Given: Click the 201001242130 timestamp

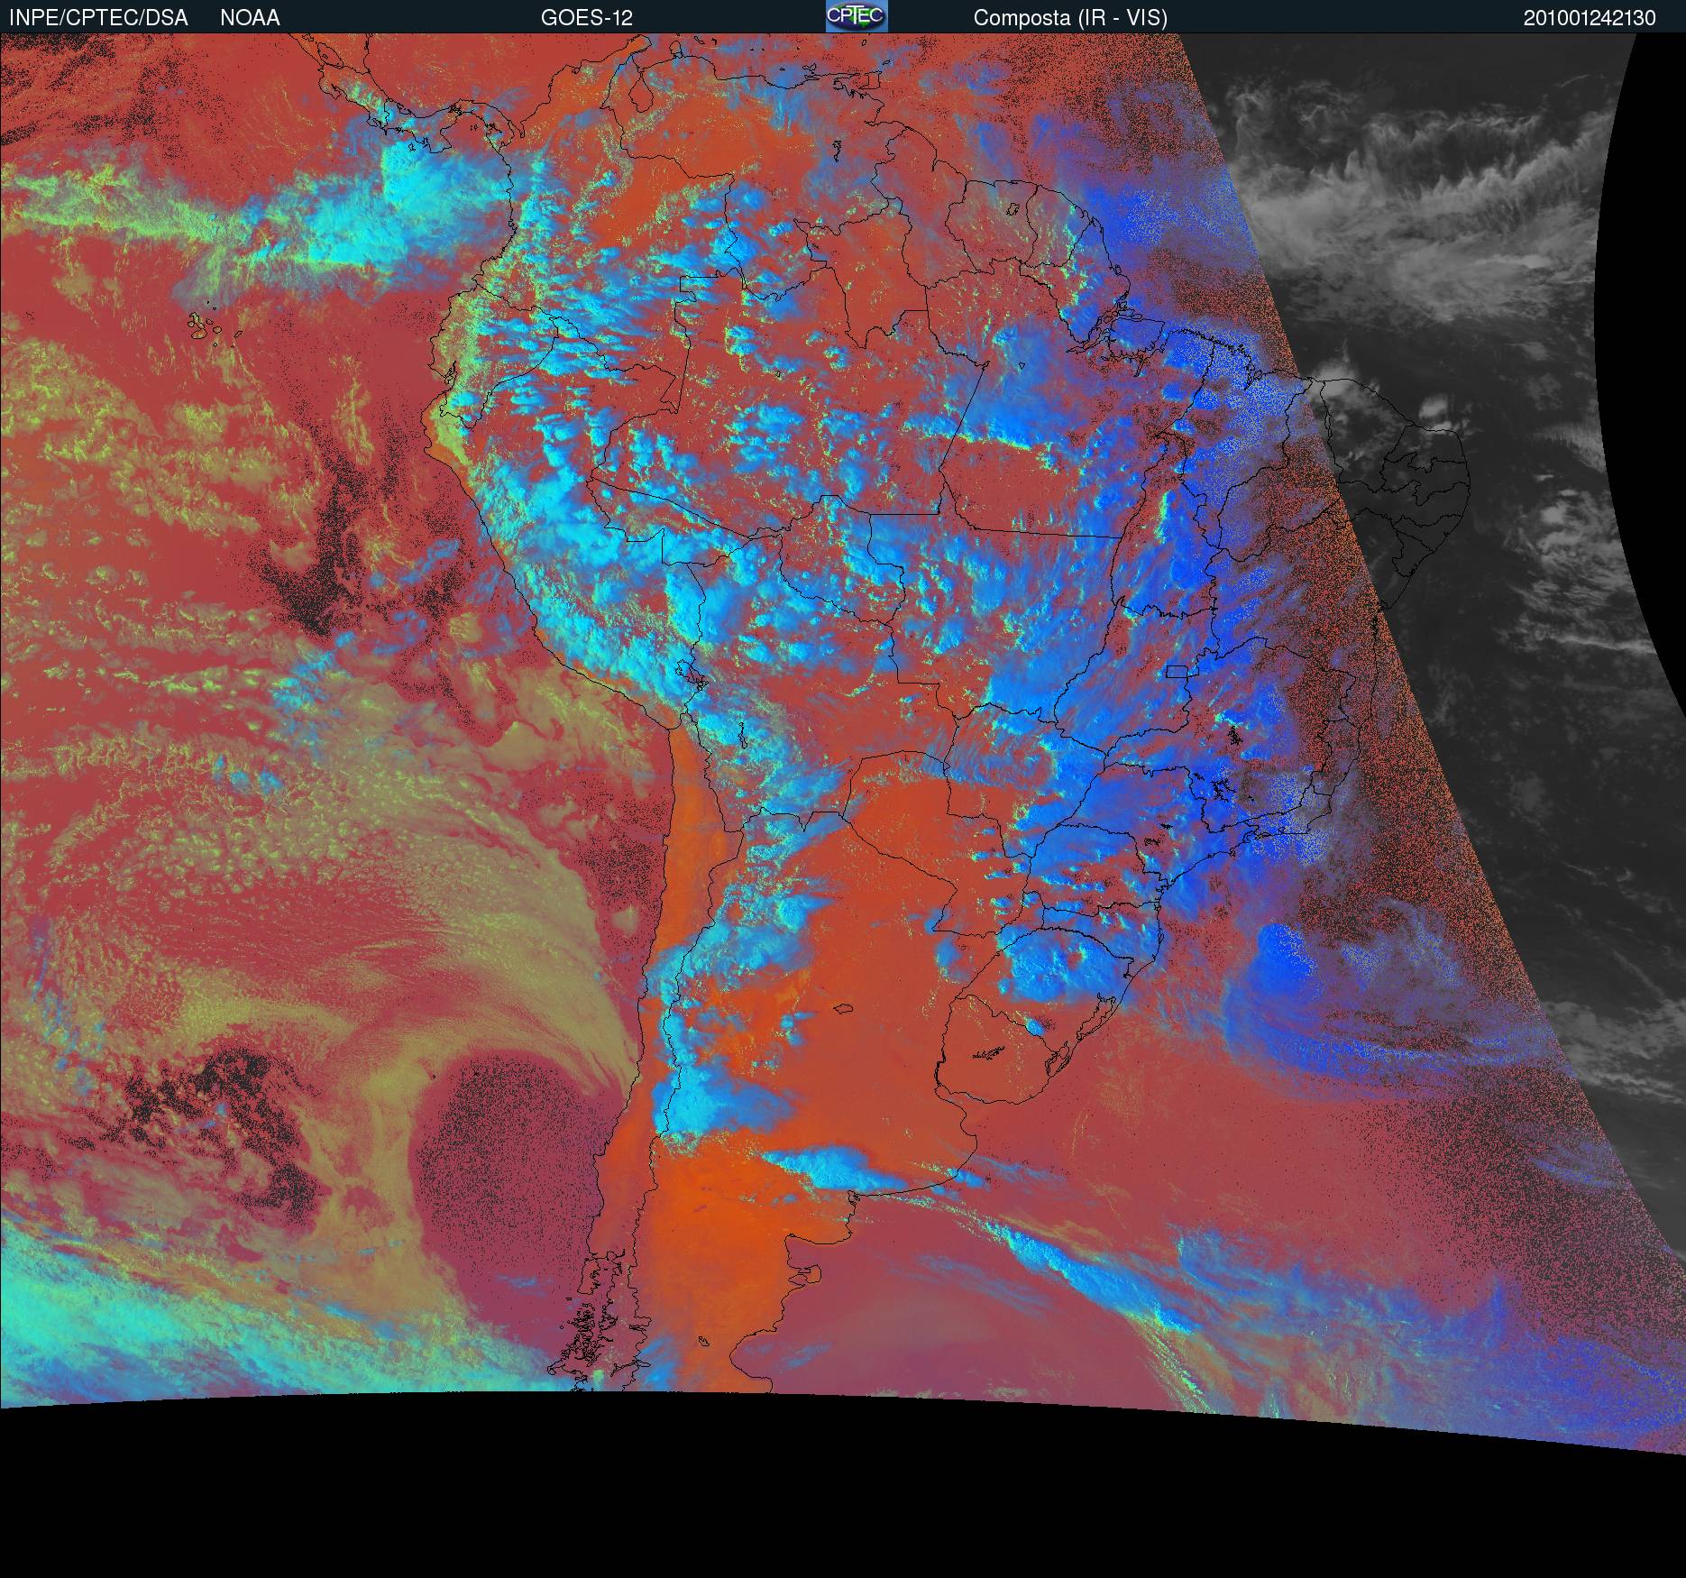Looking at the screenshot, I should pyautogui.click(x=1590, y=18).
